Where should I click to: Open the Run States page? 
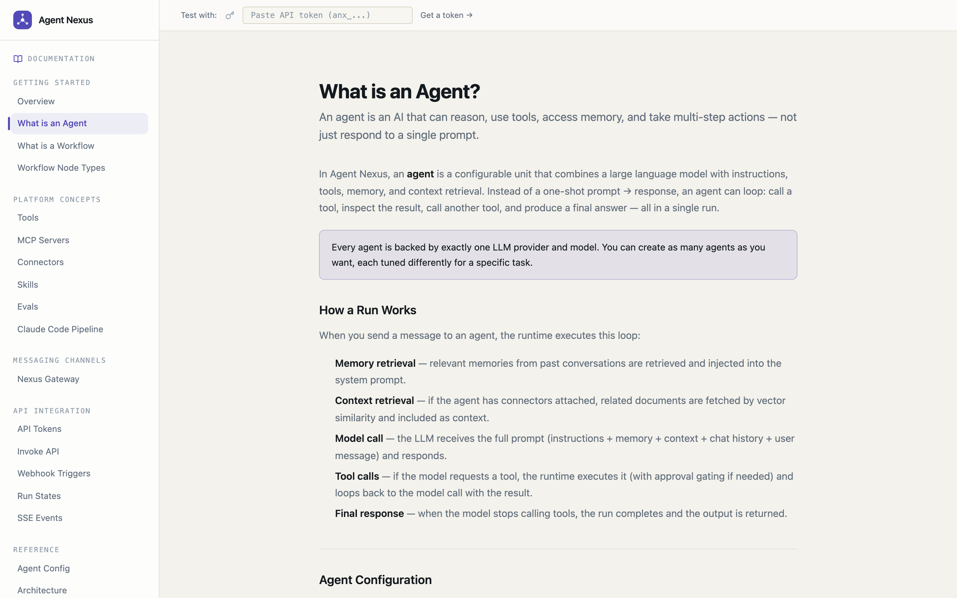(79, 496)
